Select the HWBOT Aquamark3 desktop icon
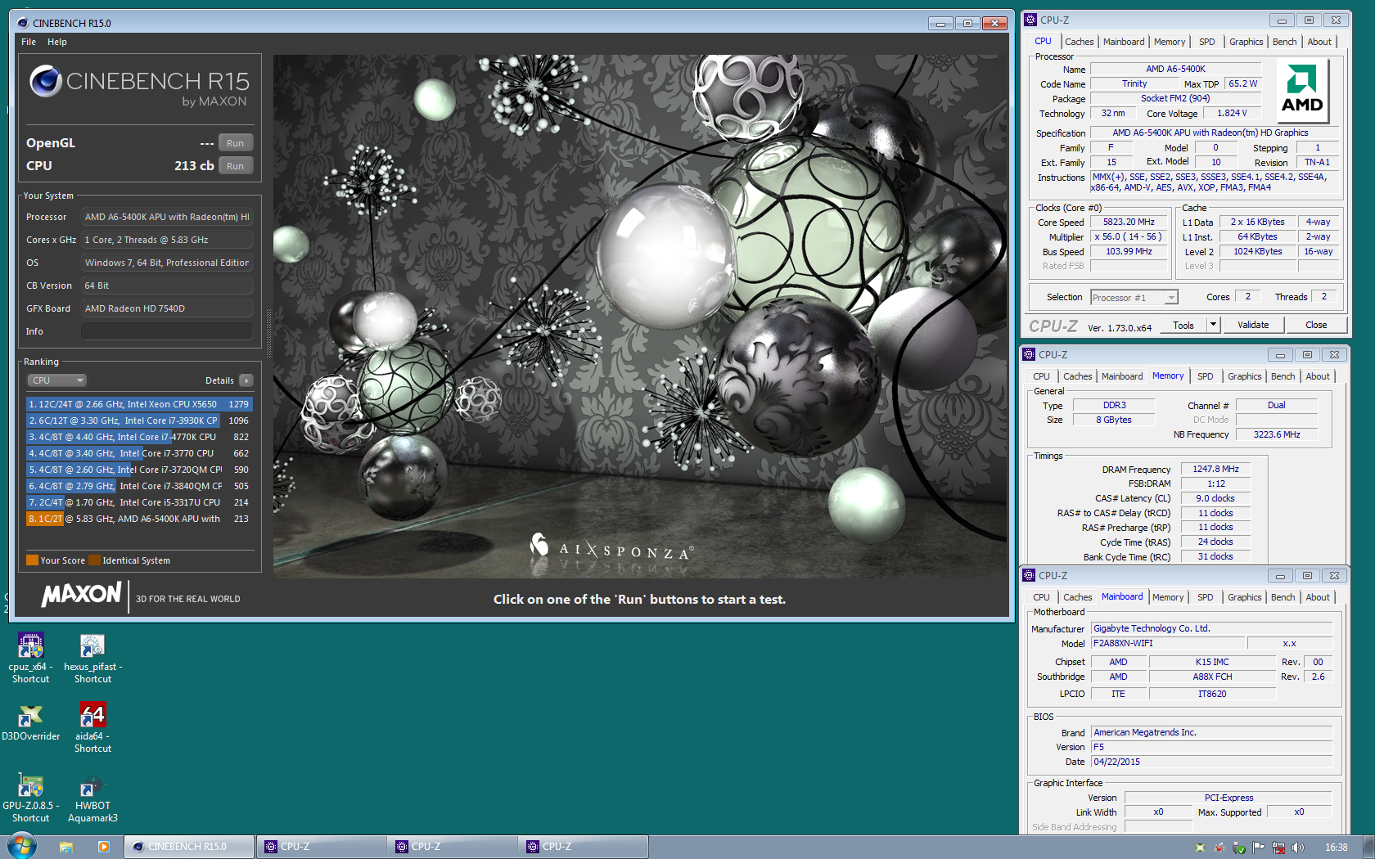This screenshot has height=859, width=1375. [x=92, y=785]
